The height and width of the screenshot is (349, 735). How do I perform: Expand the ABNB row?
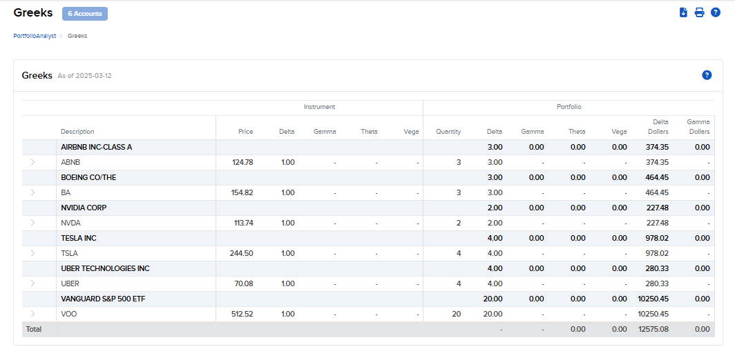click(x=32, y=162)
